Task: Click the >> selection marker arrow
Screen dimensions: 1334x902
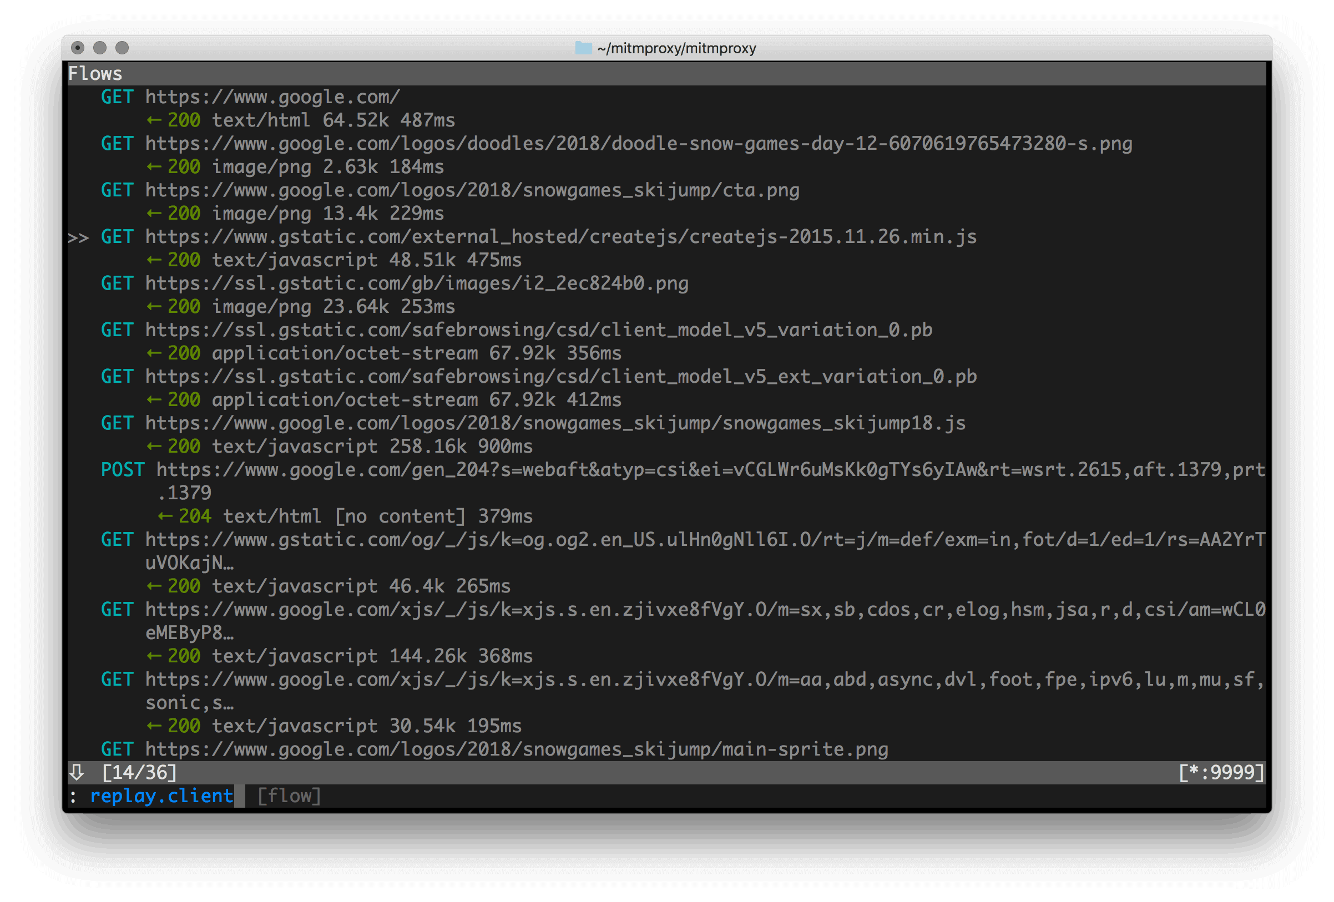Action: coord(79,236)
